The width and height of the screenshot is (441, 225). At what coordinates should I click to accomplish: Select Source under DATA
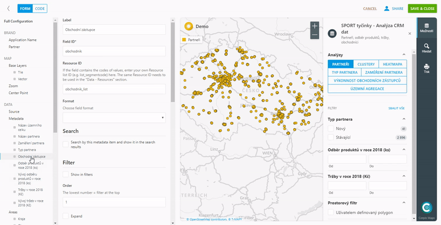click(14, 111)
